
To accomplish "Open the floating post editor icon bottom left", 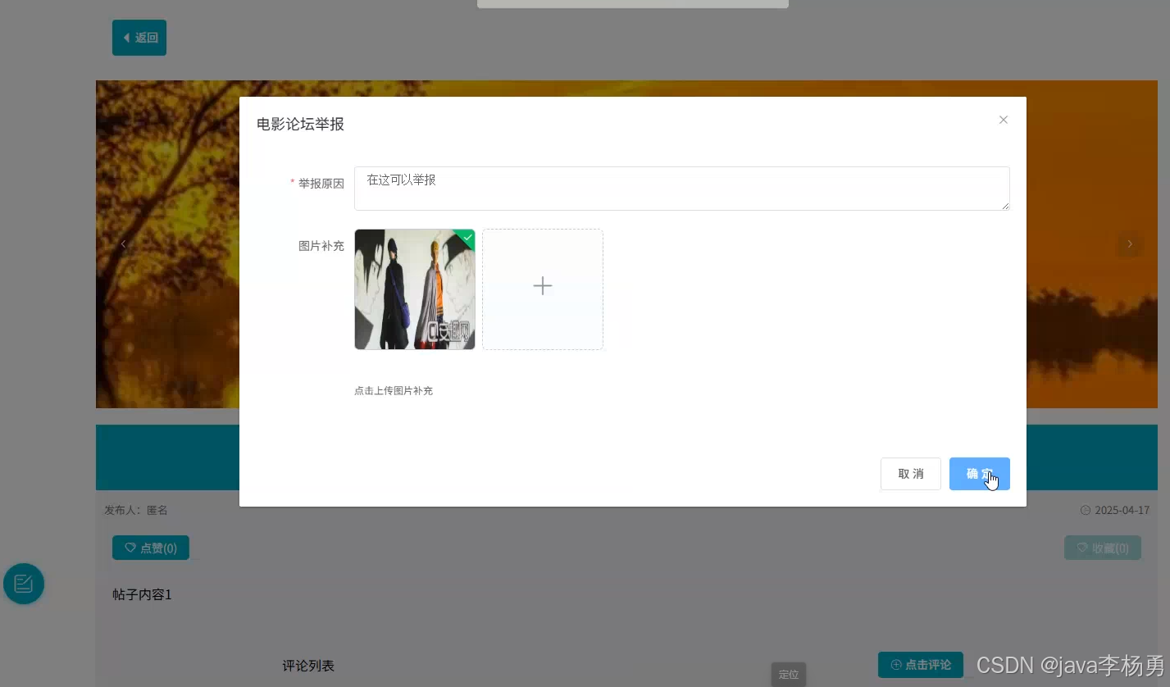I will [x=23, y=584].
